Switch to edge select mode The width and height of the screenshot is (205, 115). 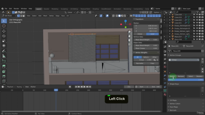pyautogui.click(x=21, y=16)
